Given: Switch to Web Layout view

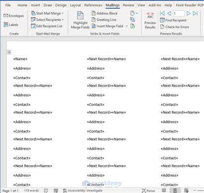Looking at the screenshot, I should coord(186,190).
